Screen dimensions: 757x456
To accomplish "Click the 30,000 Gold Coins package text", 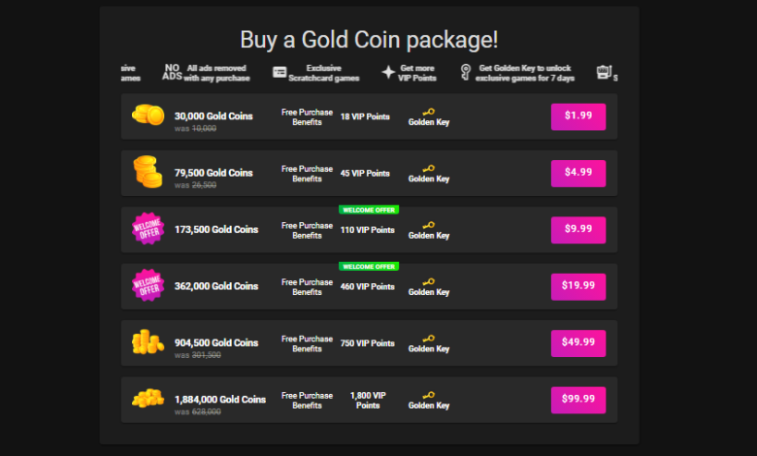I will 214,116.
